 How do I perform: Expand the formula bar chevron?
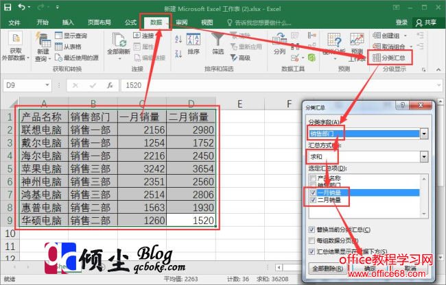438,85
